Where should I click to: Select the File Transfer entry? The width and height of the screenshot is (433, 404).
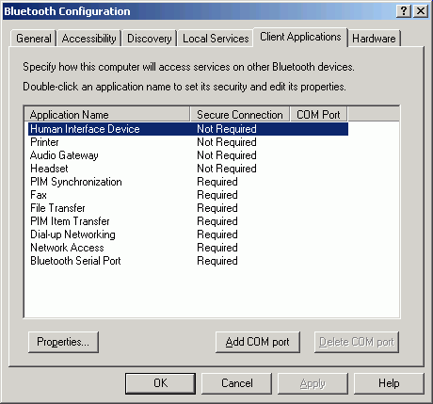pos(188,208)
